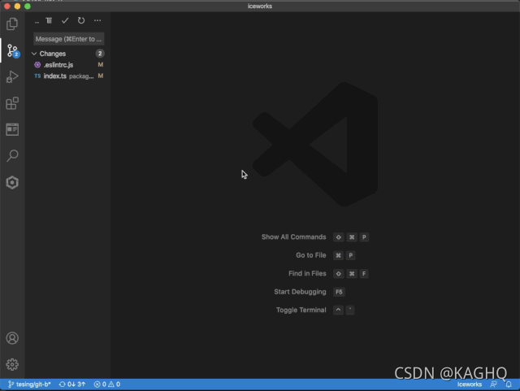
Task: Click the Iceworks status bar item
Action: [470, 384]
